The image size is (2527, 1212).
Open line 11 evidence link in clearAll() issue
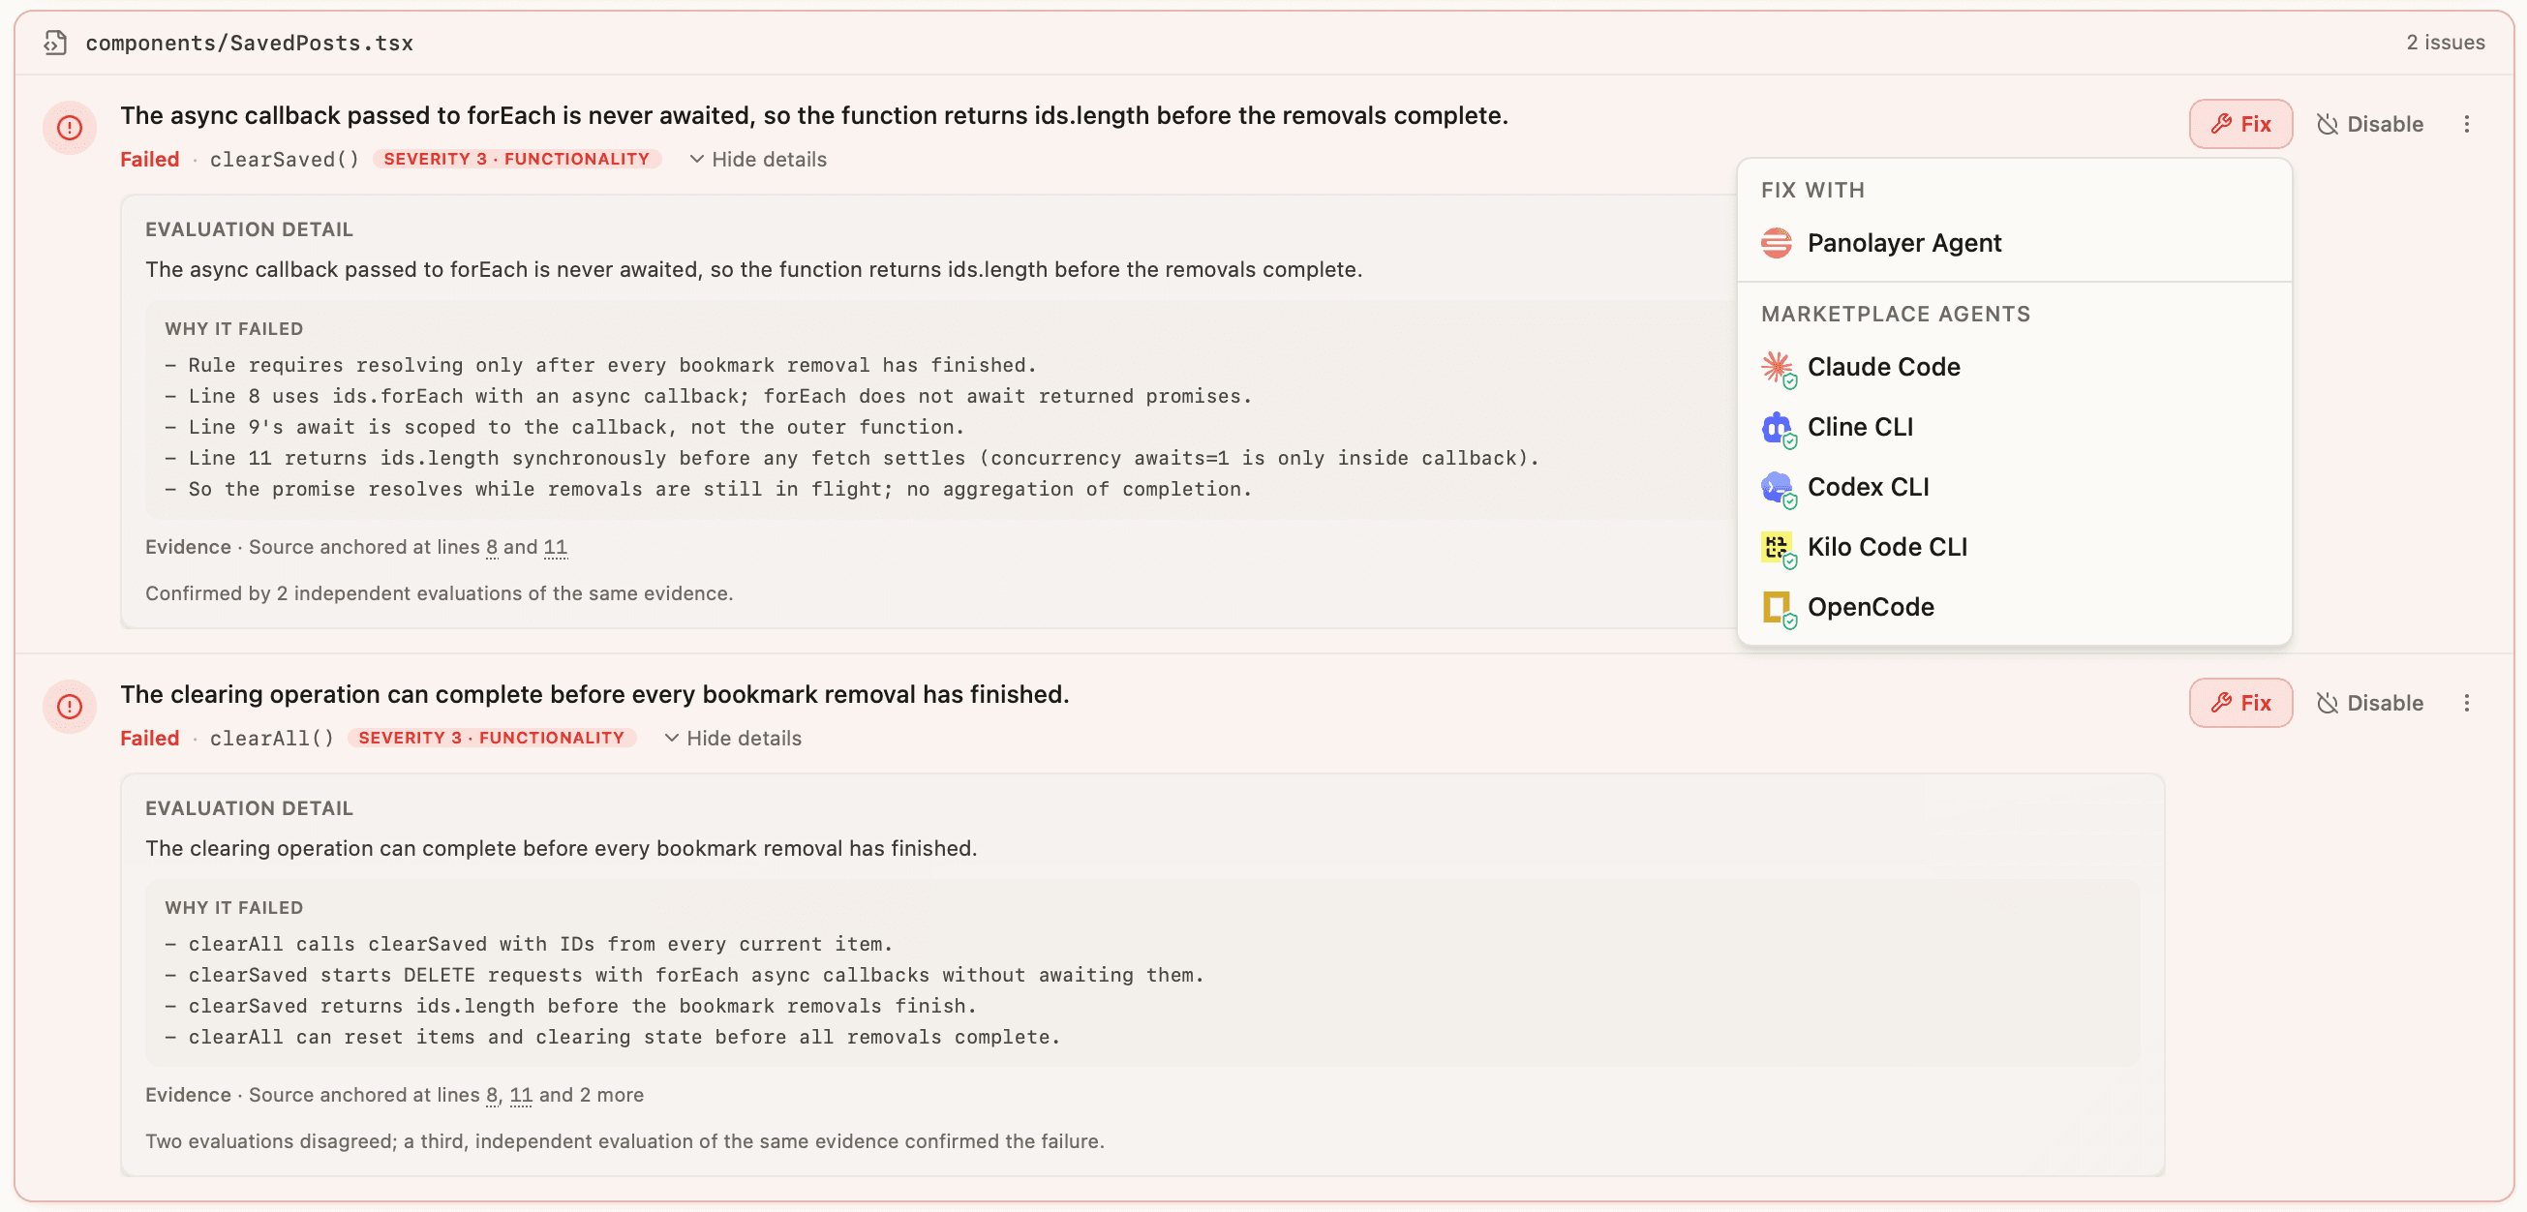(x=521, y=1094)
